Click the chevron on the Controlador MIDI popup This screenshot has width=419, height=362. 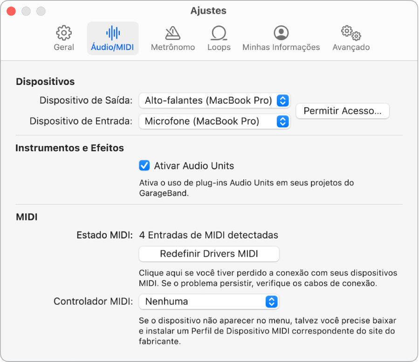point(273,301)
